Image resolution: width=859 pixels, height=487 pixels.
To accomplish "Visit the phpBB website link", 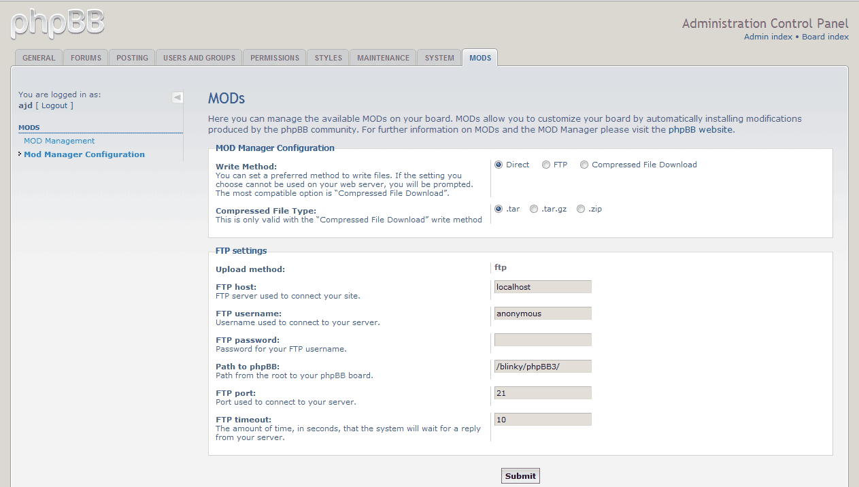I will (701, 129).
